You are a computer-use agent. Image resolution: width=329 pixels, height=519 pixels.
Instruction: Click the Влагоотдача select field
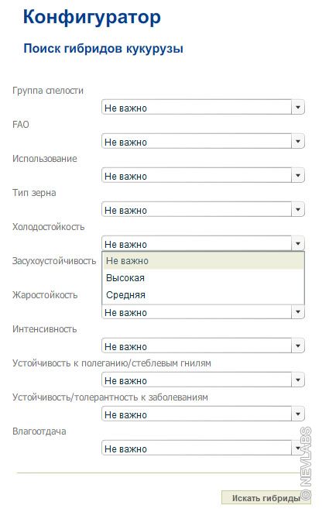click(203, 449)
